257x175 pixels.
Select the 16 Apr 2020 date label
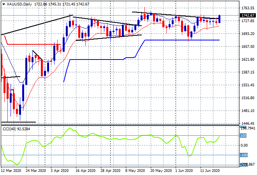tap(85, 171)
